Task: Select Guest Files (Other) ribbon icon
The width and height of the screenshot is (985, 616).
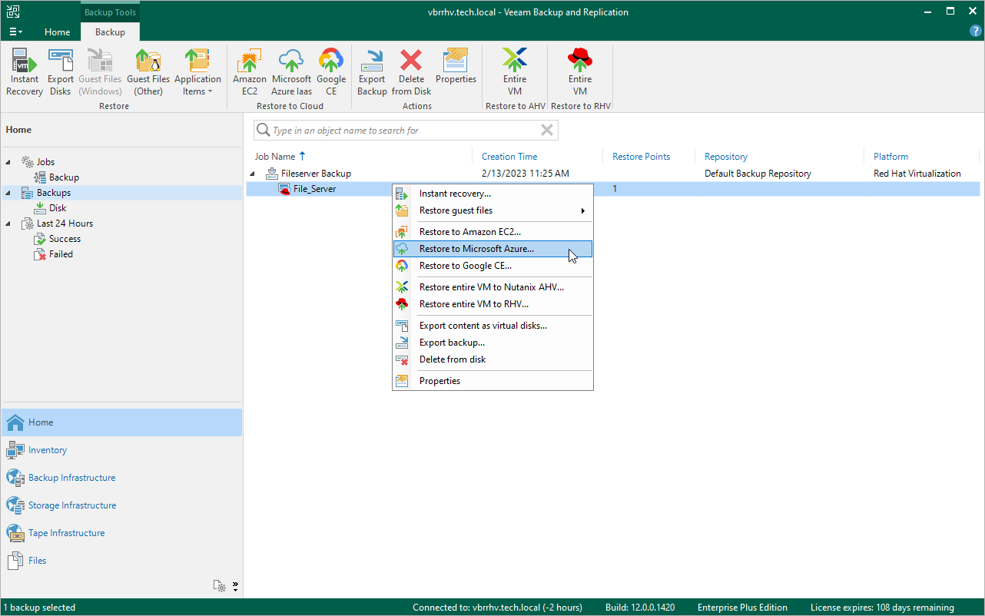Action: point(148,72)
